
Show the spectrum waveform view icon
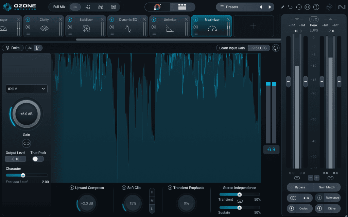[30, 48]
